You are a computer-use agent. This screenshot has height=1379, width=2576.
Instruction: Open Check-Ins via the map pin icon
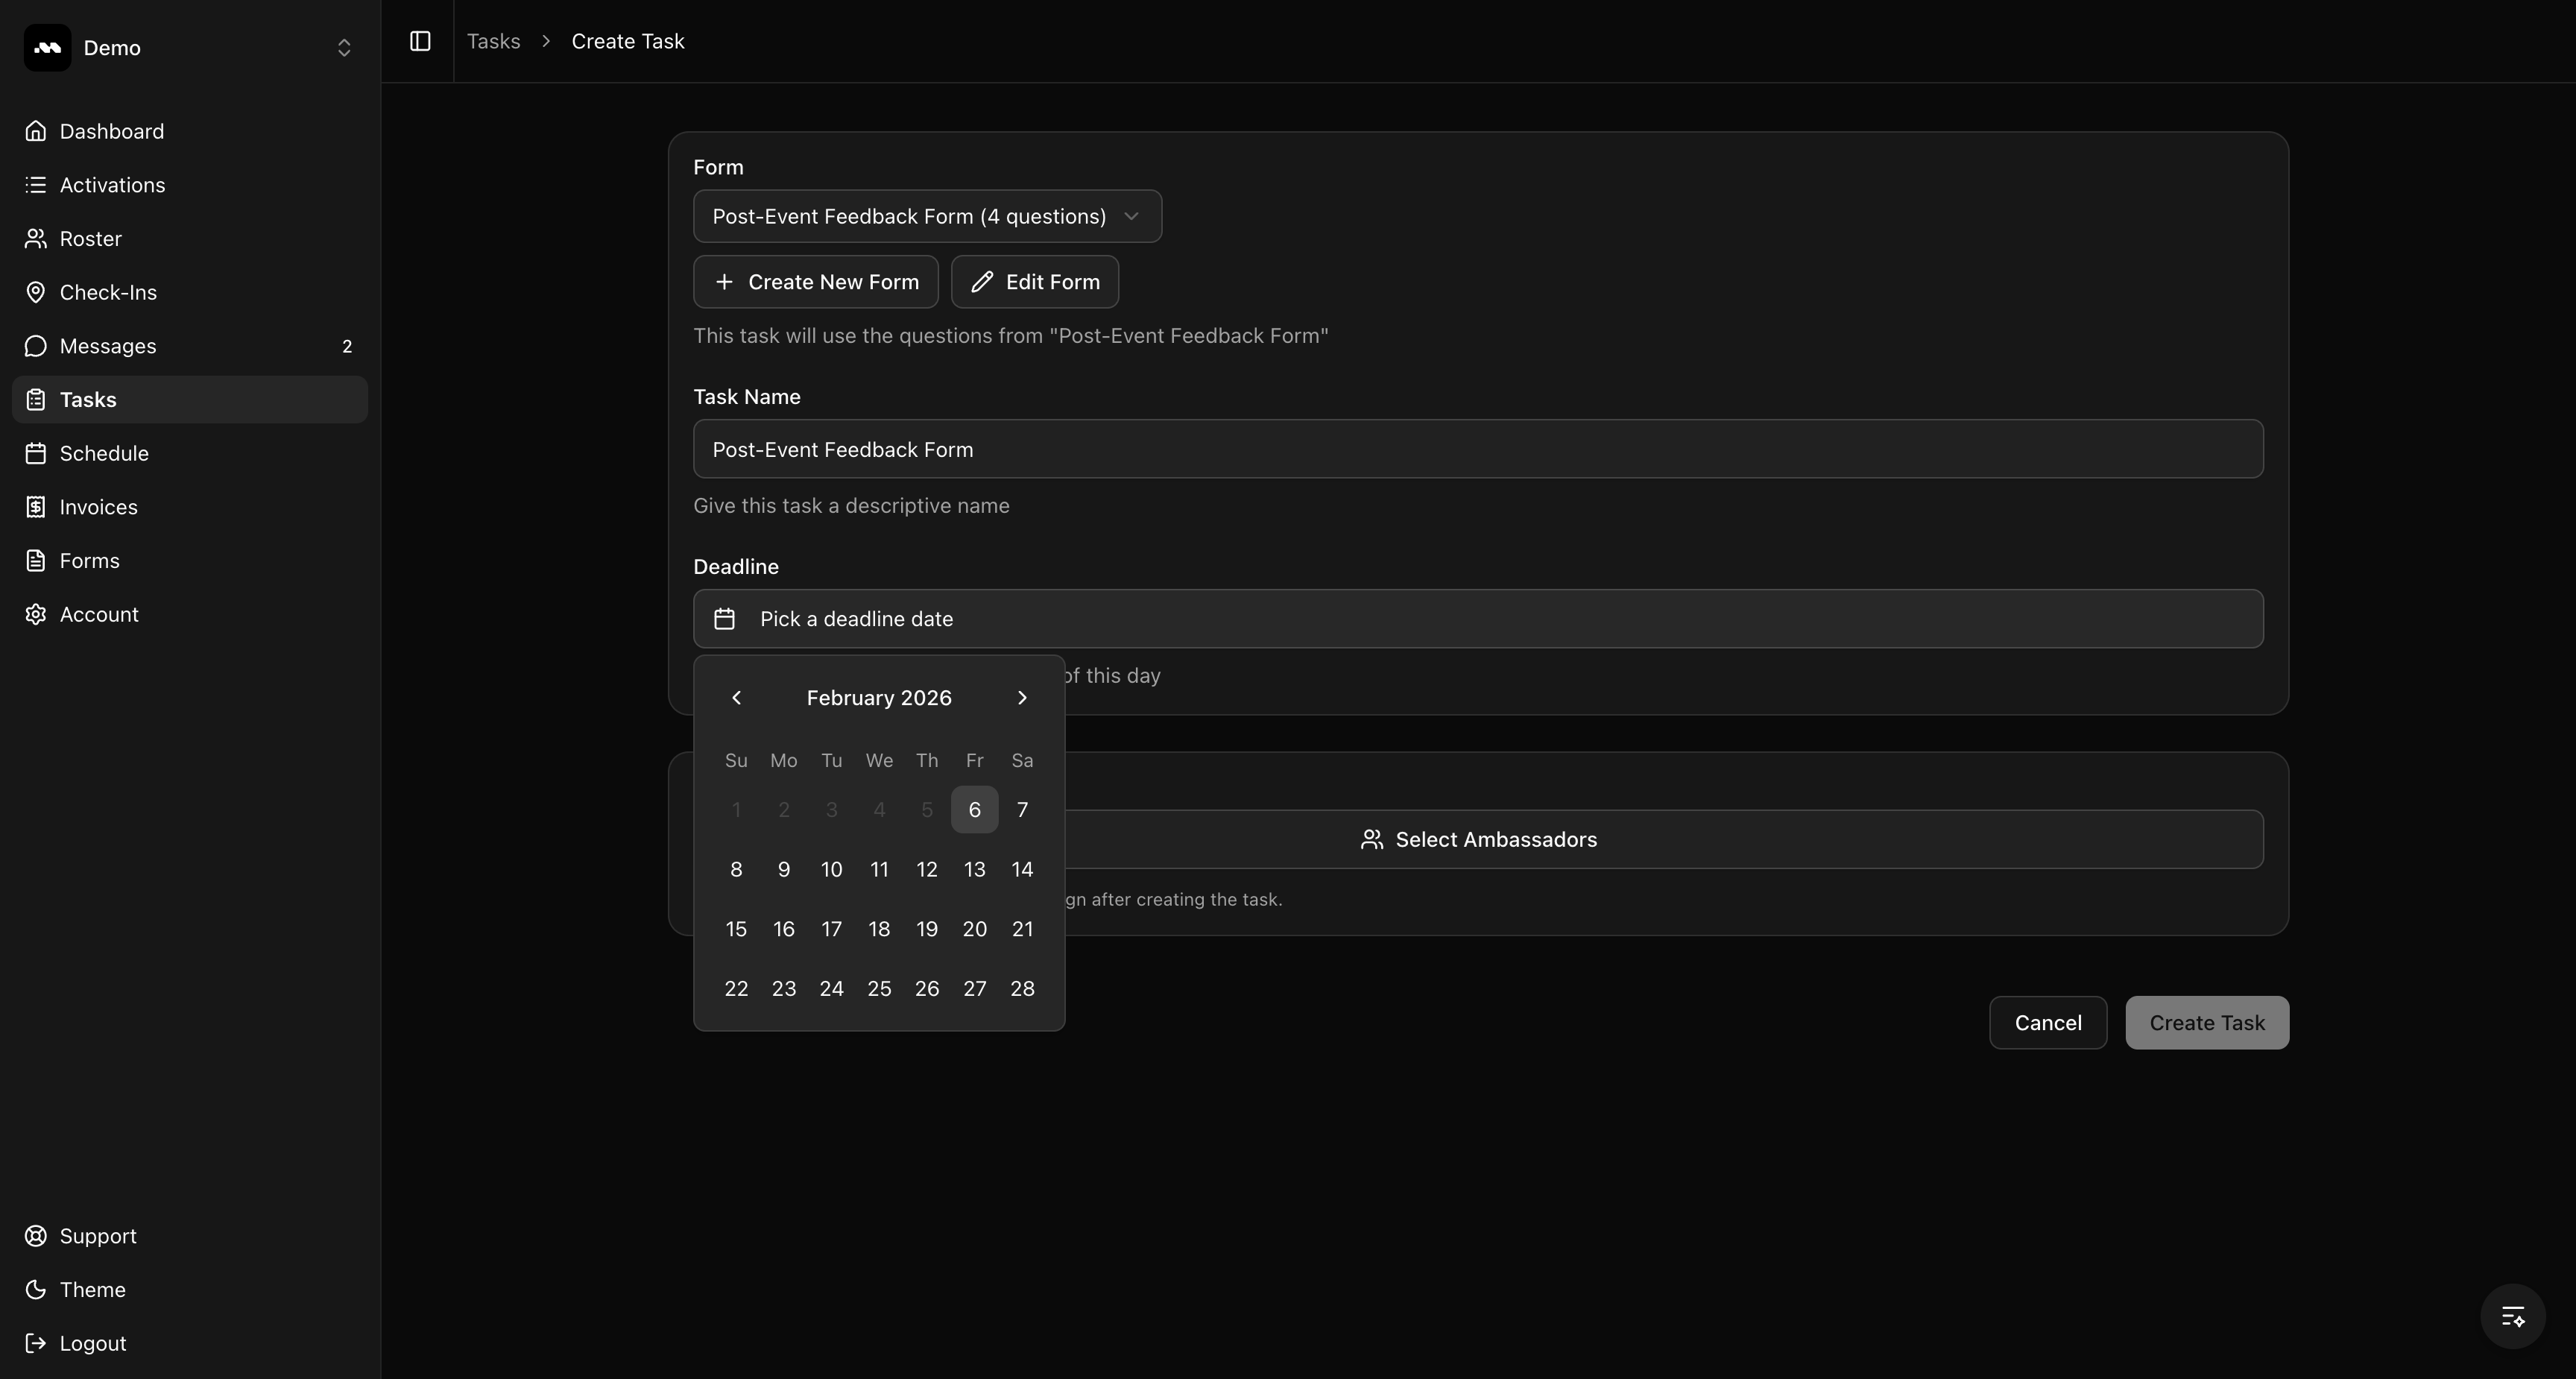tap(36, 292)
